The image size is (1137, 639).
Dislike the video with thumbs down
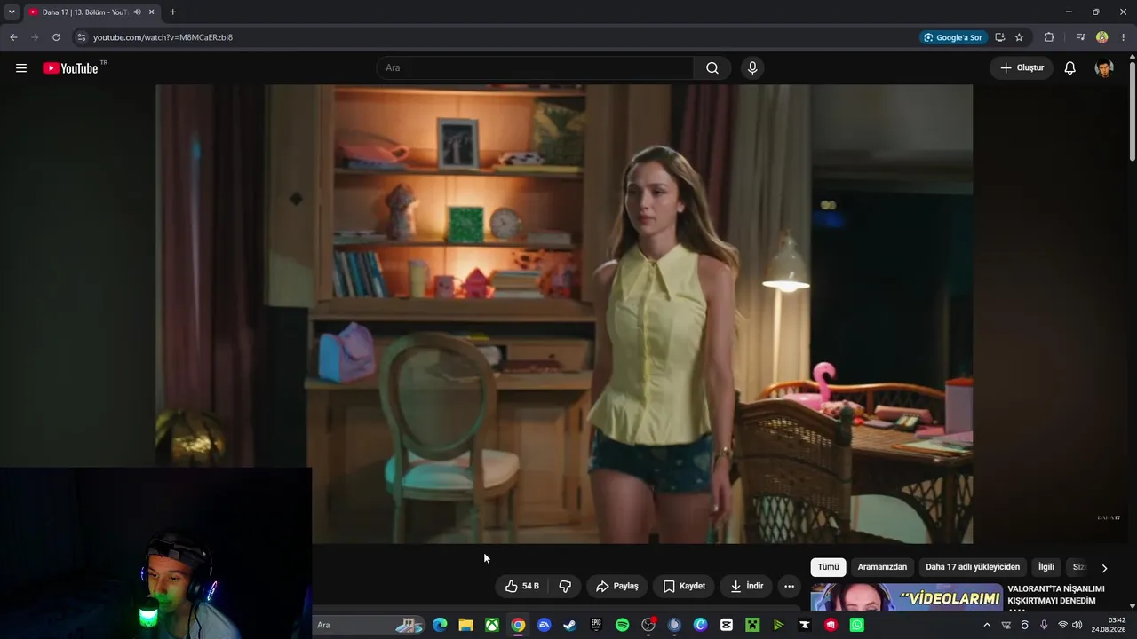[565, 586]
